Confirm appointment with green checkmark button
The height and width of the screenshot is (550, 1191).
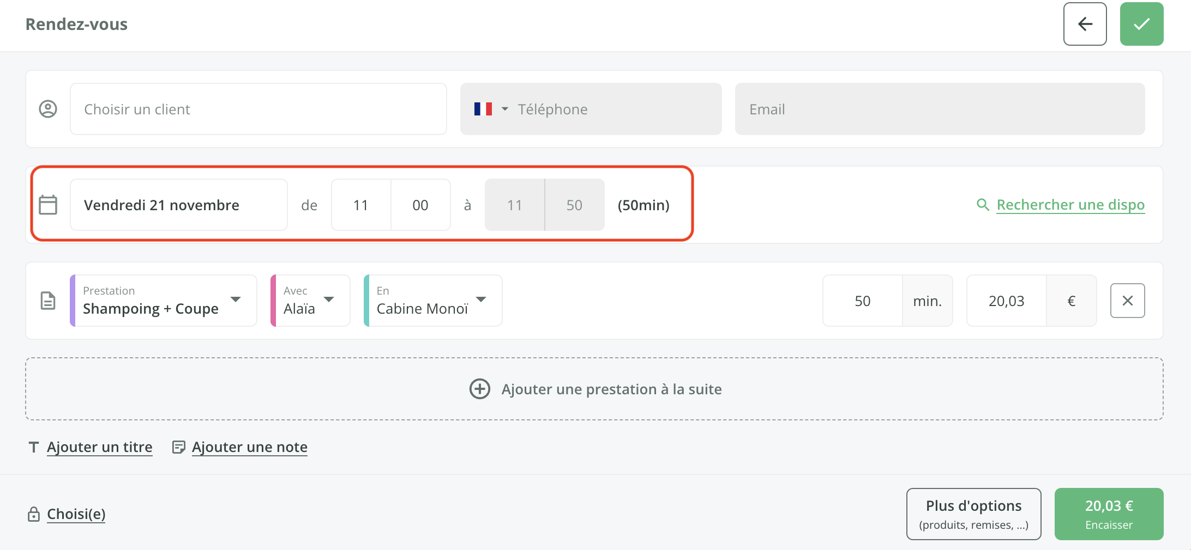[1141, 24]
